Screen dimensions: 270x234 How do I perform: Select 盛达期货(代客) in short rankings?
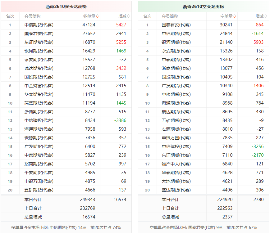coord(176,190)
